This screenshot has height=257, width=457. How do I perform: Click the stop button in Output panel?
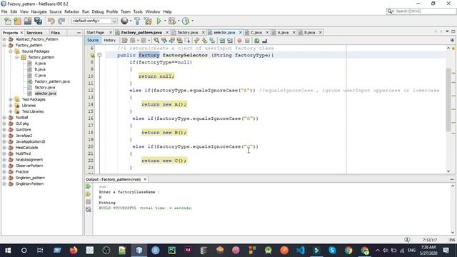coord(89,201)
